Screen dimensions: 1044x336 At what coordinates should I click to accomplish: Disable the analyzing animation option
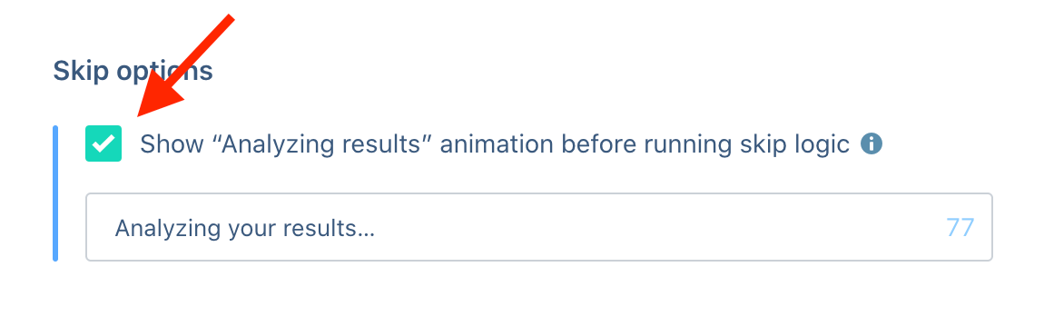click(103, 143)
